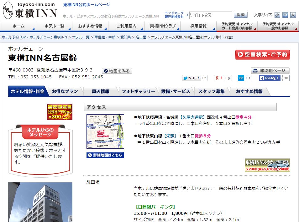Click the サイト内検索 search field
The width and height of the screenshot is (299, 222).
(211, 15)
